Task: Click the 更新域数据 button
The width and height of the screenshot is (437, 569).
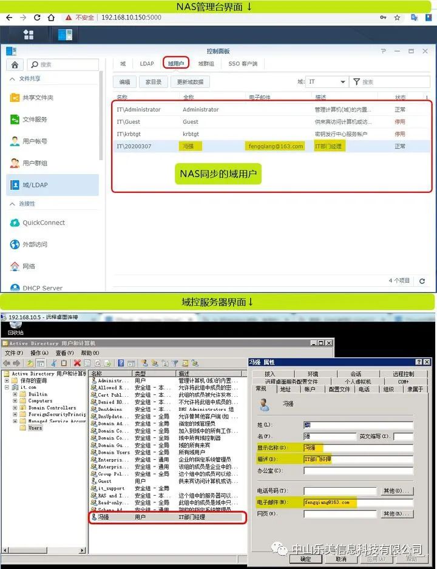Action: click(x=190, y=82)
